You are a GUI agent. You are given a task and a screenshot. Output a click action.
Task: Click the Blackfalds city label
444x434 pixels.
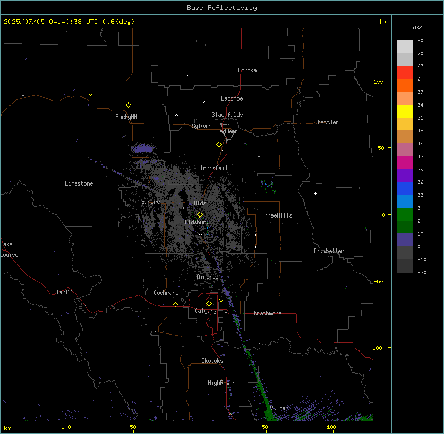pos(227,115)
